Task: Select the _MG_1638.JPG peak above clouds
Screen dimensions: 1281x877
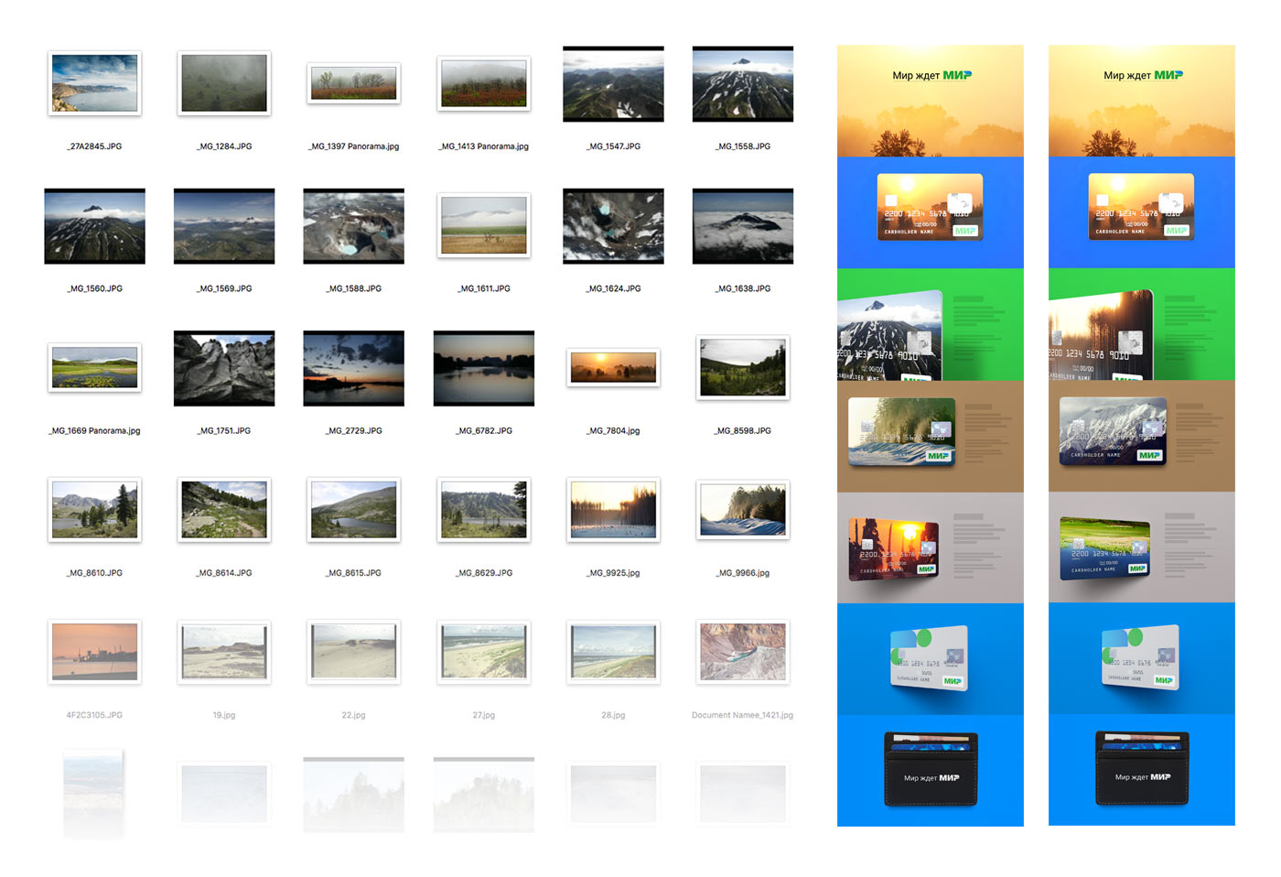Action: [743, 226]
